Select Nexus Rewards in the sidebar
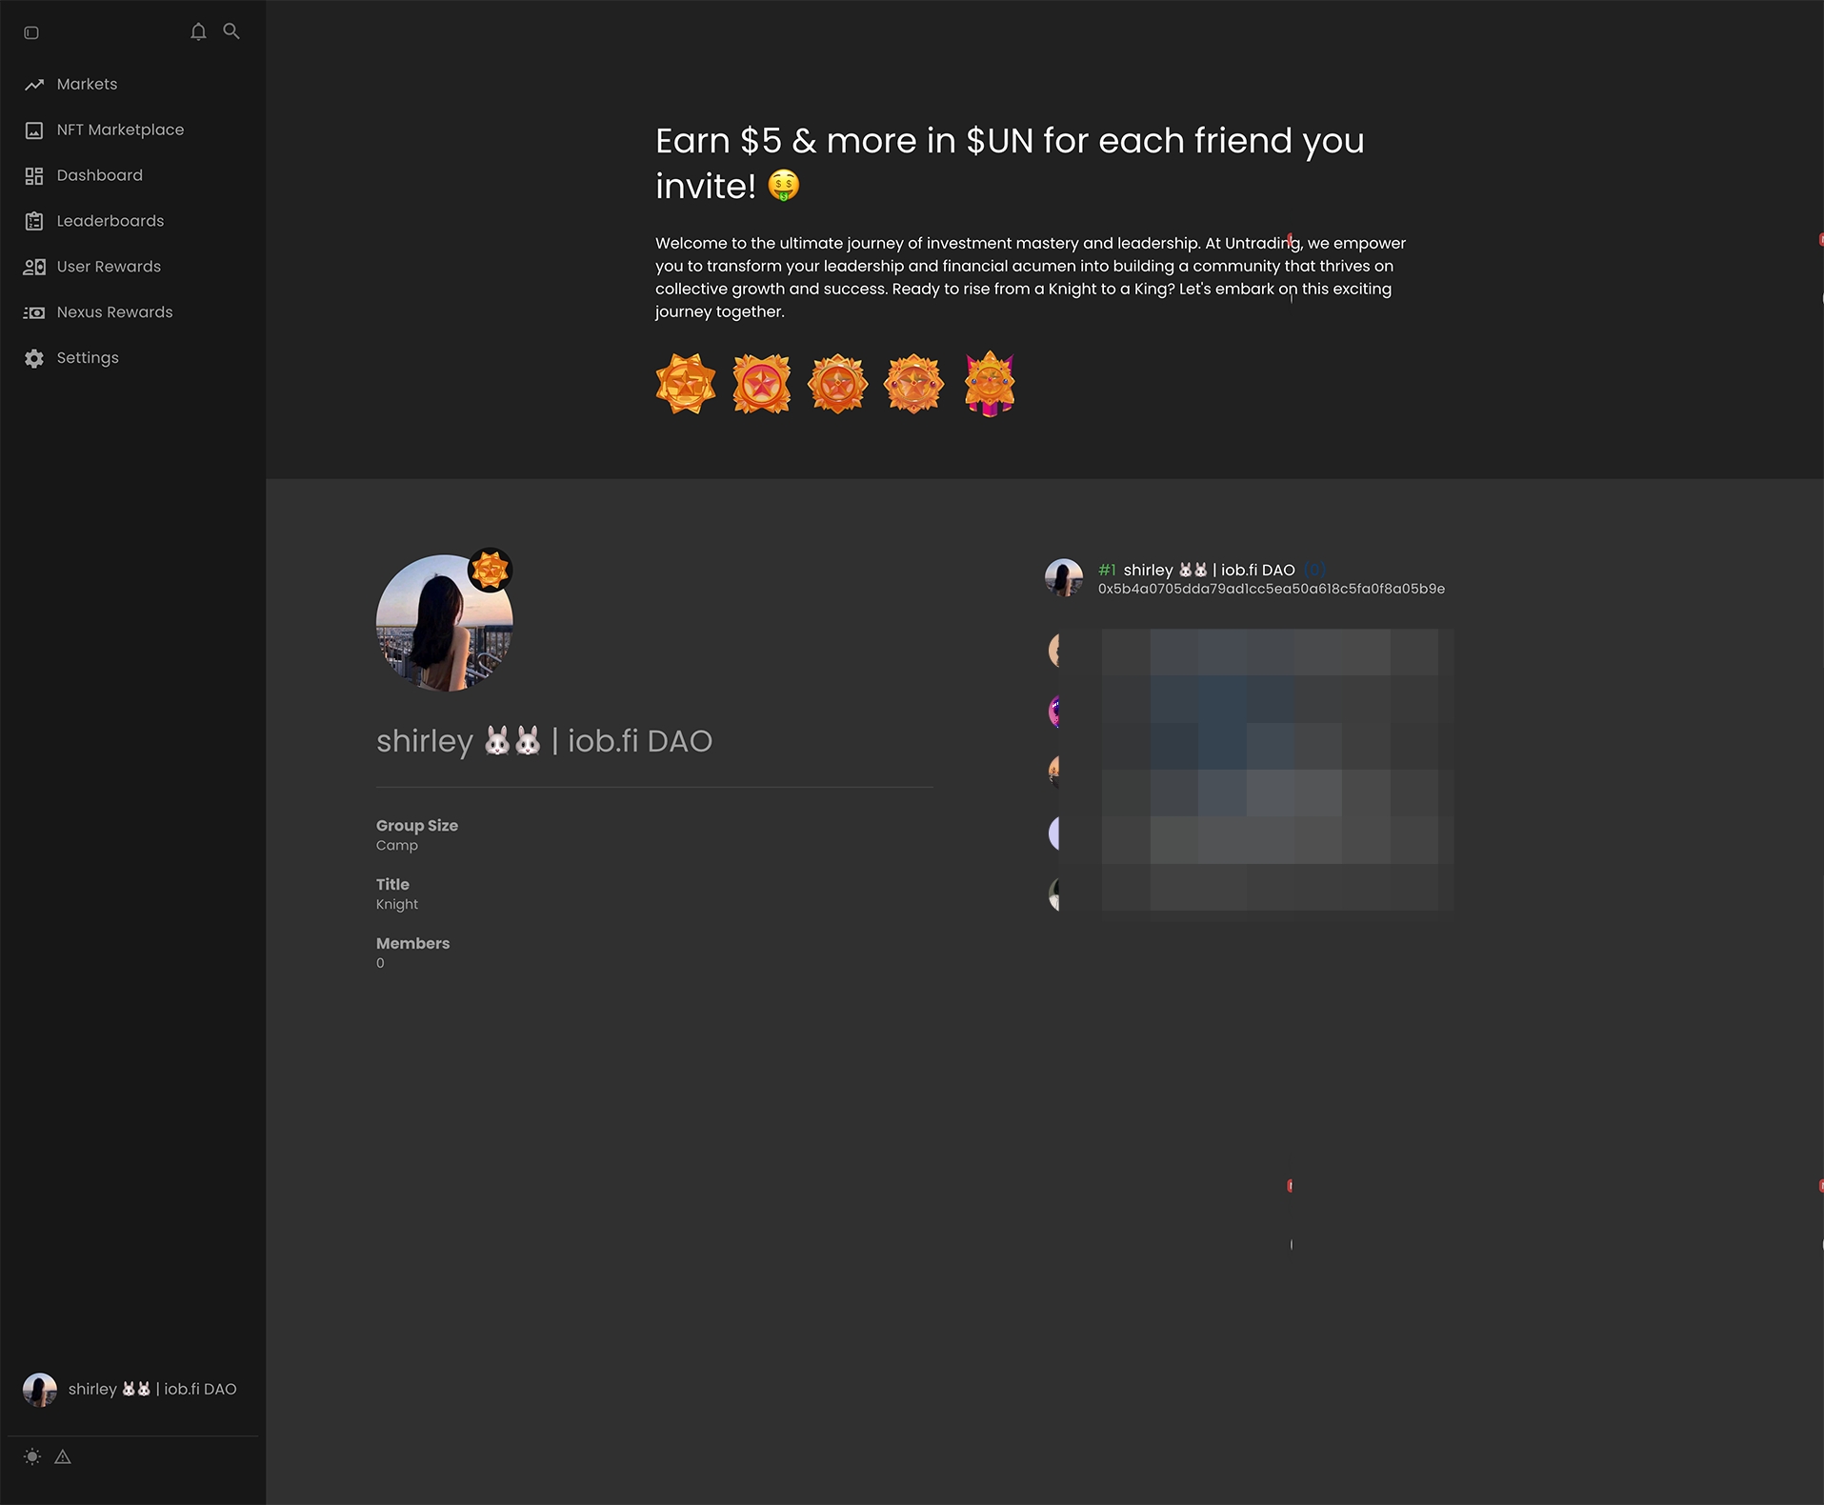1824x1505 pixels. point(114,312)
